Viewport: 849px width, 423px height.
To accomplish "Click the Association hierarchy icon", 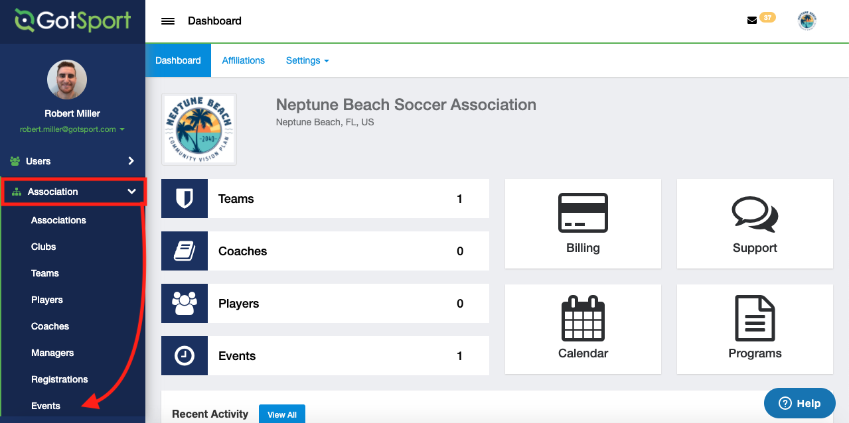I will click(x=17, y=192).
